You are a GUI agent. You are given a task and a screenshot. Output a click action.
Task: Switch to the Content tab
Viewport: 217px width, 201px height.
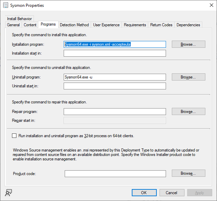[30, 25]
